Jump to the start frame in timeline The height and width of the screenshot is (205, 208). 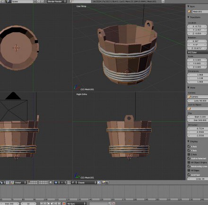(x=42, y=204)
